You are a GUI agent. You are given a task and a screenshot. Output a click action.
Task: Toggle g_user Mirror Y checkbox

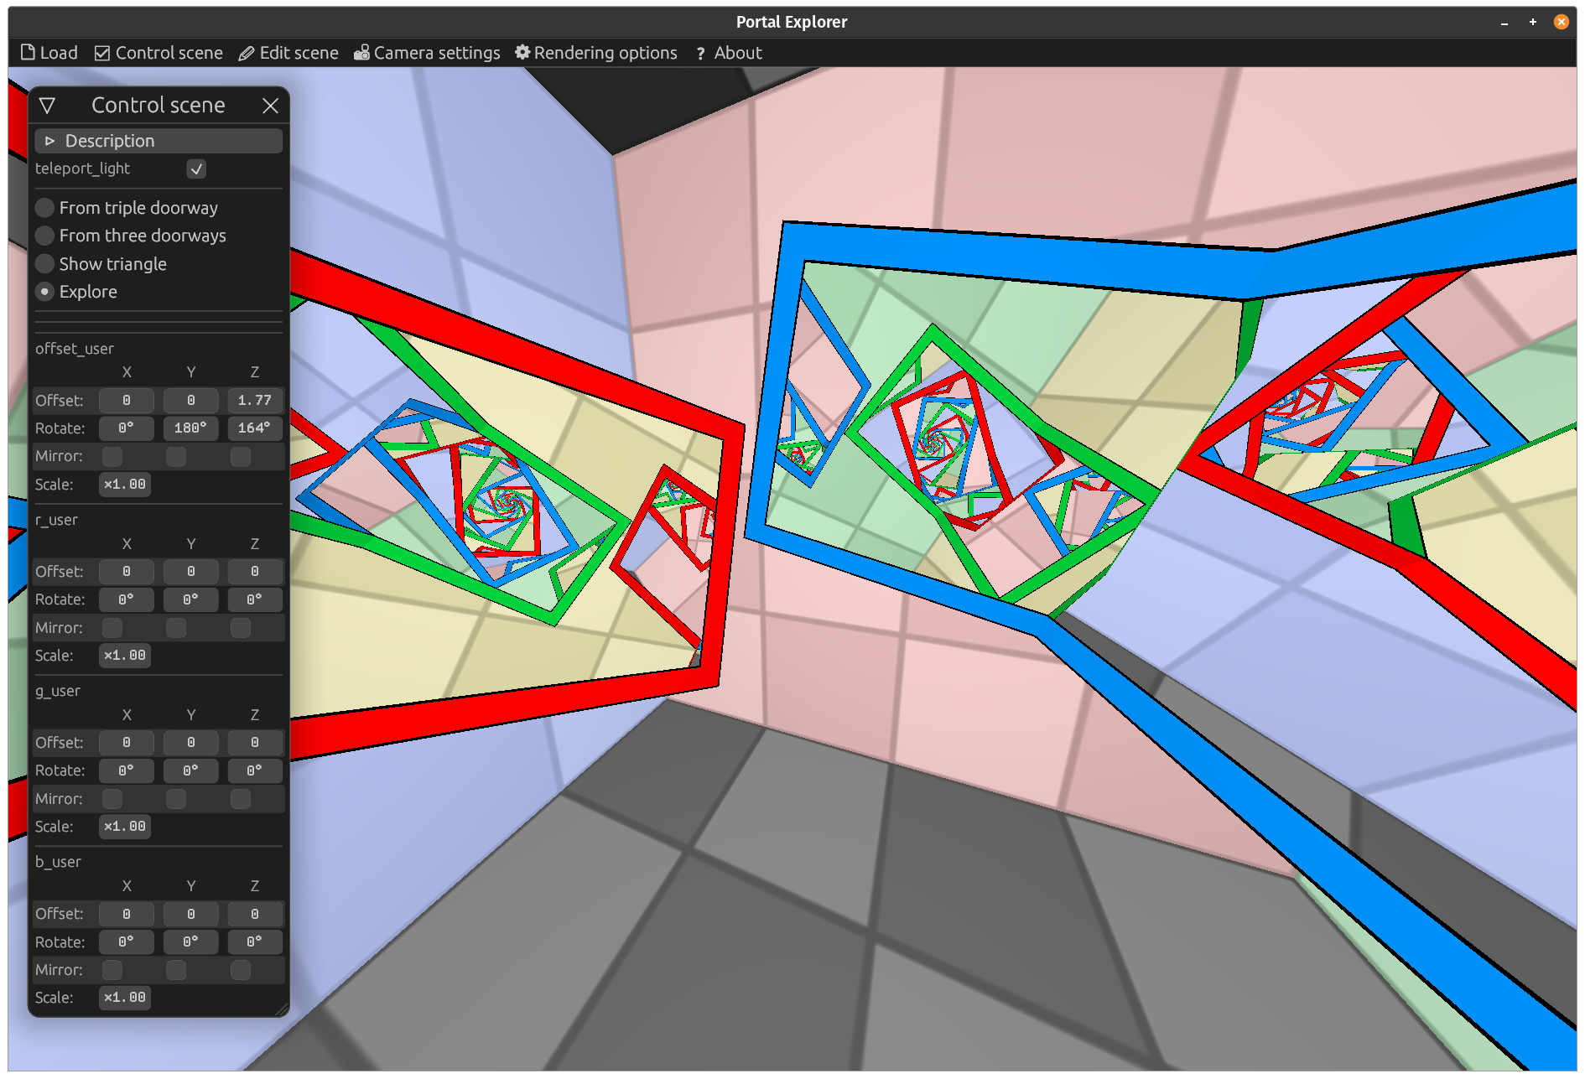point(176,799)
